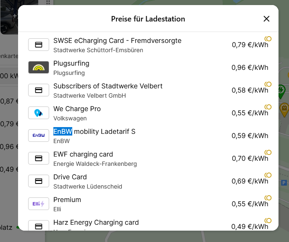Click the highlighted EnBW word
Viewport: 289px width, 242px height.
[63, 131]
